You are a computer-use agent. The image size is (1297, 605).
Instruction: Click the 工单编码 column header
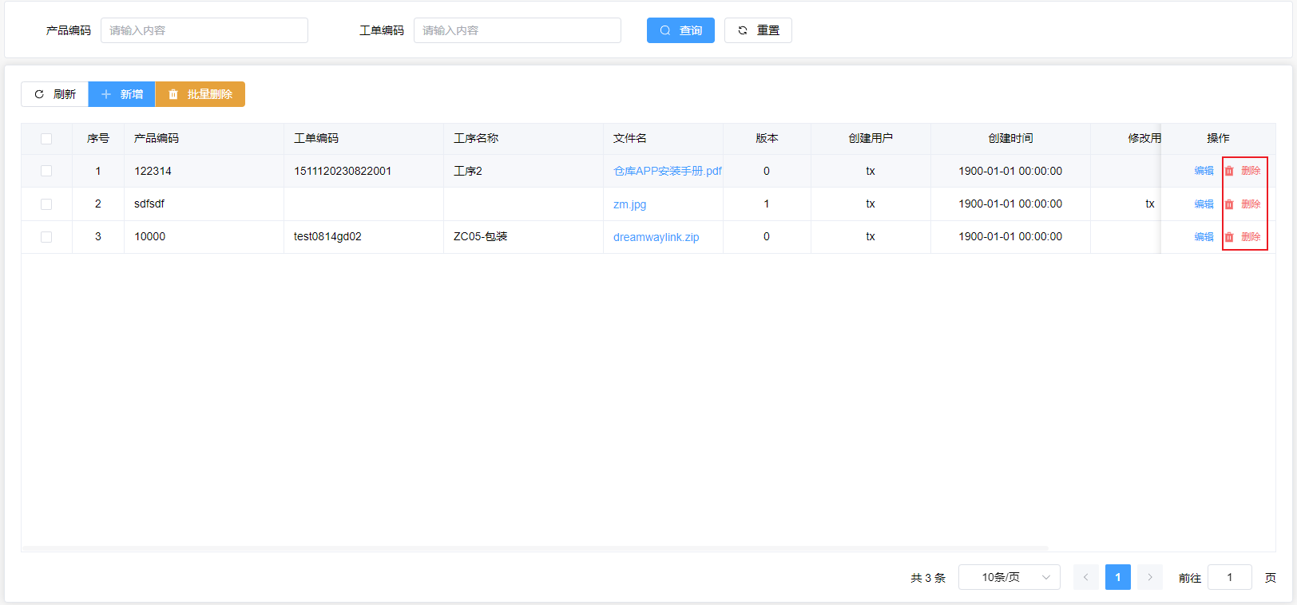316,138
